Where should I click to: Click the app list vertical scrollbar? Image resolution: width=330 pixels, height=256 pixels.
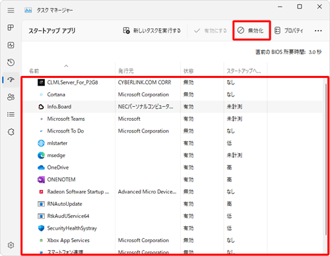[325, 159]
